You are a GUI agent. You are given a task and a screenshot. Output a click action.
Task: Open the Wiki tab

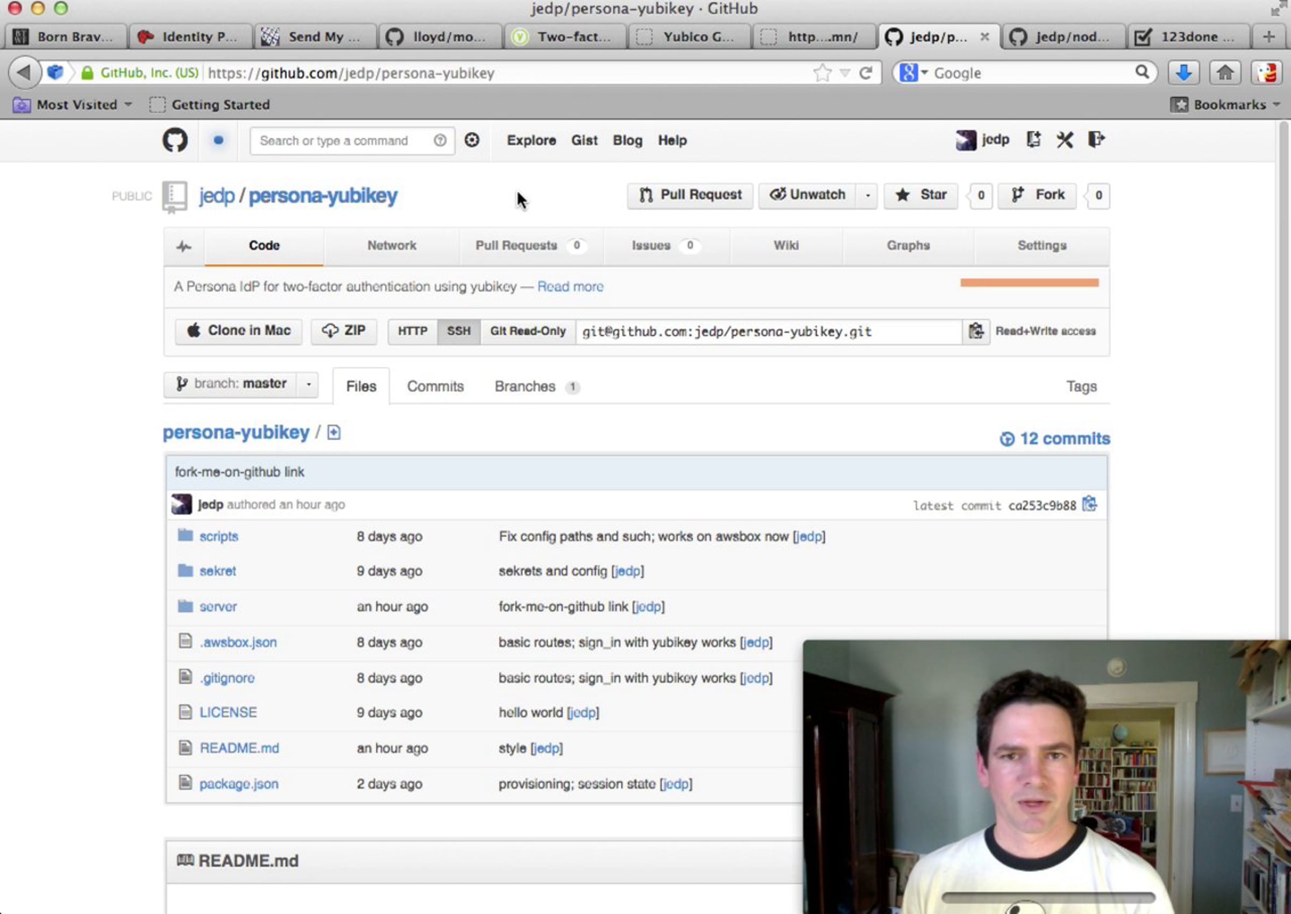click(786, 246)
